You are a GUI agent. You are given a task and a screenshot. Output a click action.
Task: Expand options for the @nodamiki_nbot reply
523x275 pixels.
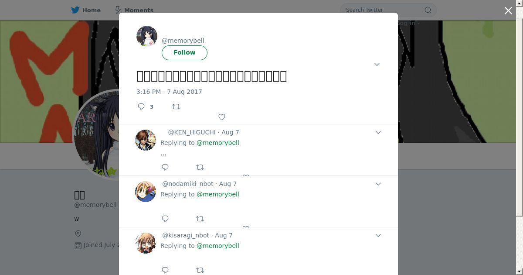coord(378,184)
